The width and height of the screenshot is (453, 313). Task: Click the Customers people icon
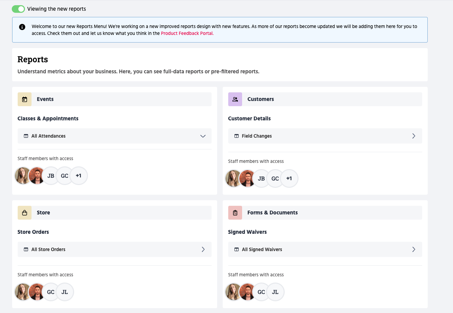[x=235, y=99]
